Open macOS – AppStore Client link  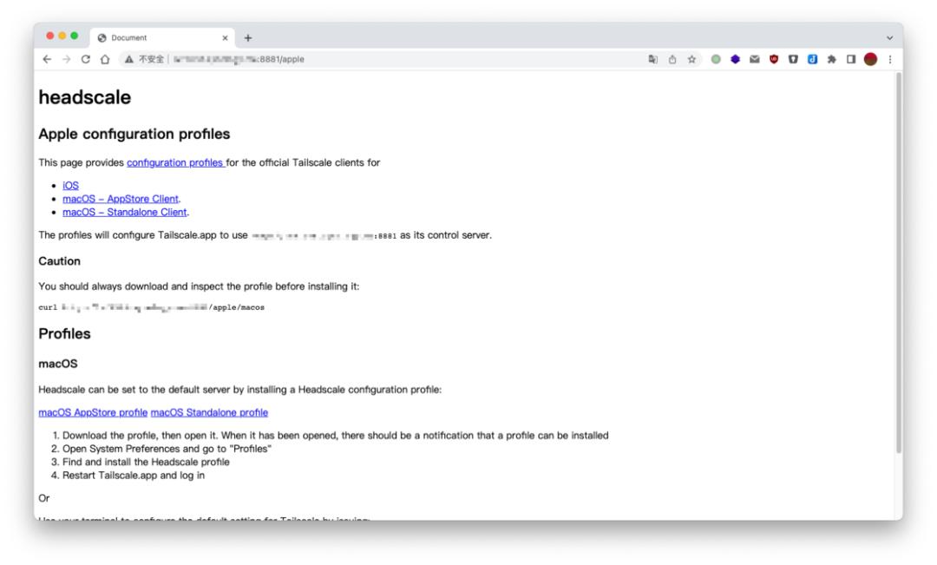coord(120,199)
